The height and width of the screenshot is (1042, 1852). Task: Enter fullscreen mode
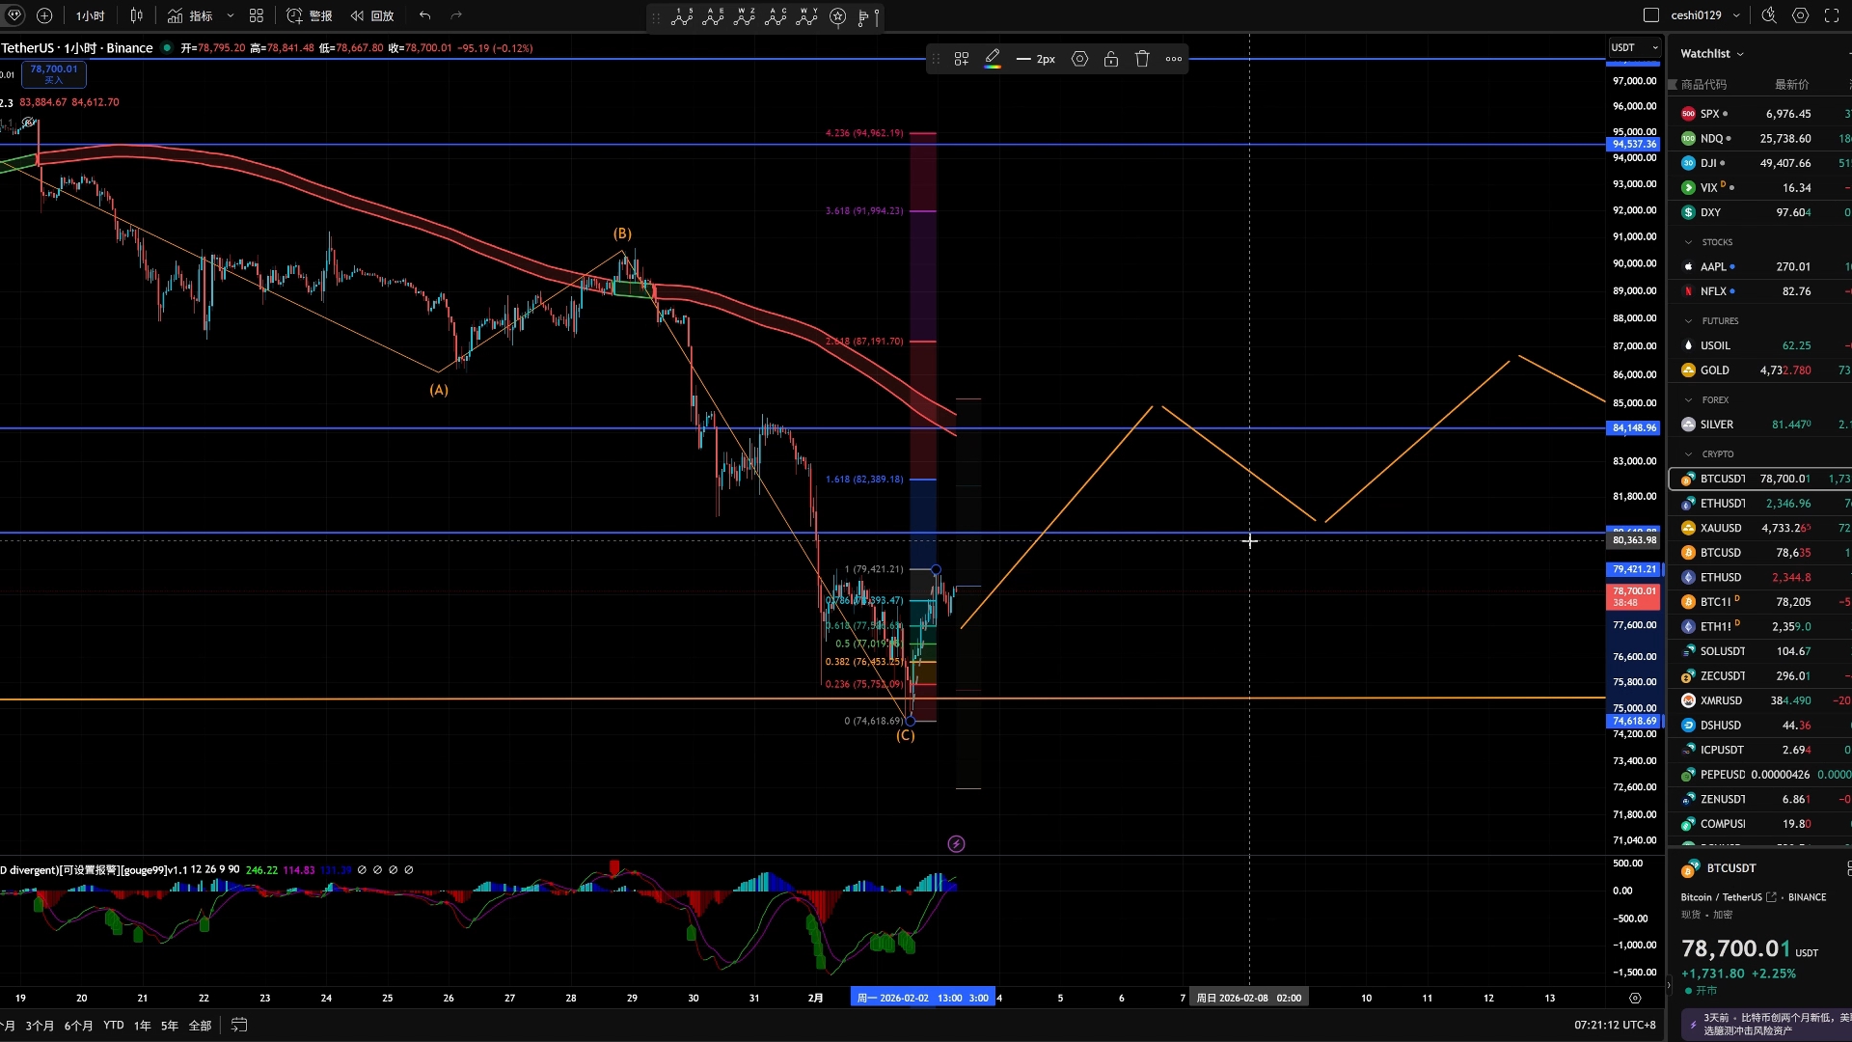(x=1832, y=15)
